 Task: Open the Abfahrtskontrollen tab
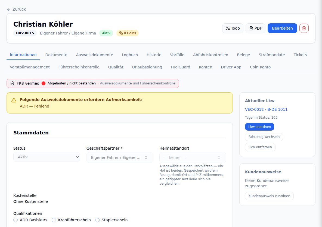tap(210, 55)
